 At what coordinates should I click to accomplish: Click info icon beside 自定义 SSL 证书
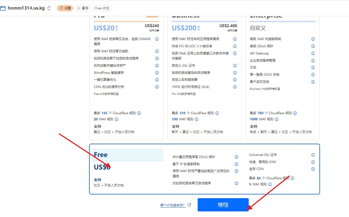pos(235,66)
